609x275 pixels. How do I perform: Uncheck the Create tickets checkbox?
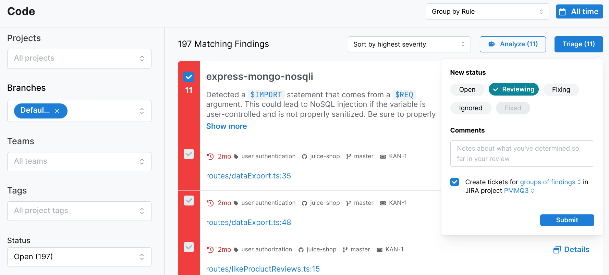coord(454,182)
